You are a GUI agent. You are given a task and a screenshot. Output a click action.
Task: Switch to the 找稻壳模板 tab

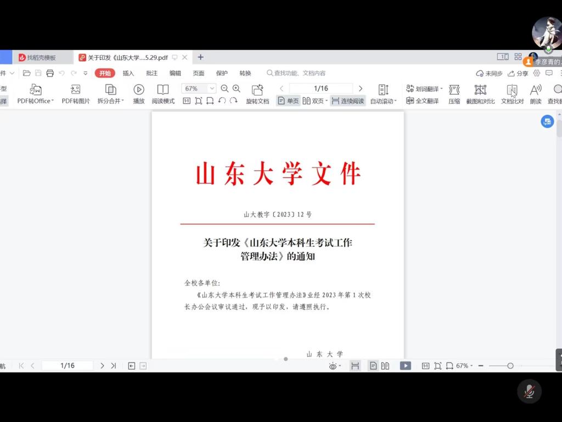[41, 58]
